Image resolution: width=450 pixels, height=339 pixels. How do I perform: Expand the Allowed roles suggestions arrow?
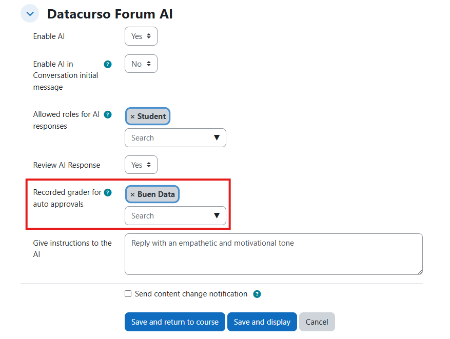click(217, 138)
